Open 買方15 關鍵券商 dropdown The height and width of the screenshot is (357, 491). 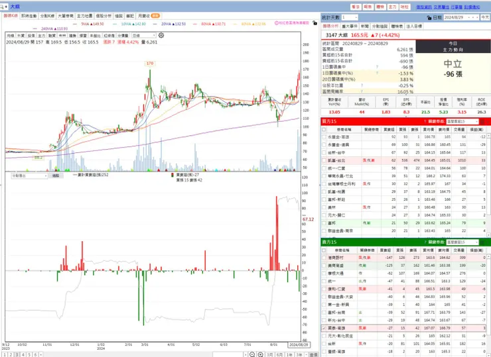(462, 121)
